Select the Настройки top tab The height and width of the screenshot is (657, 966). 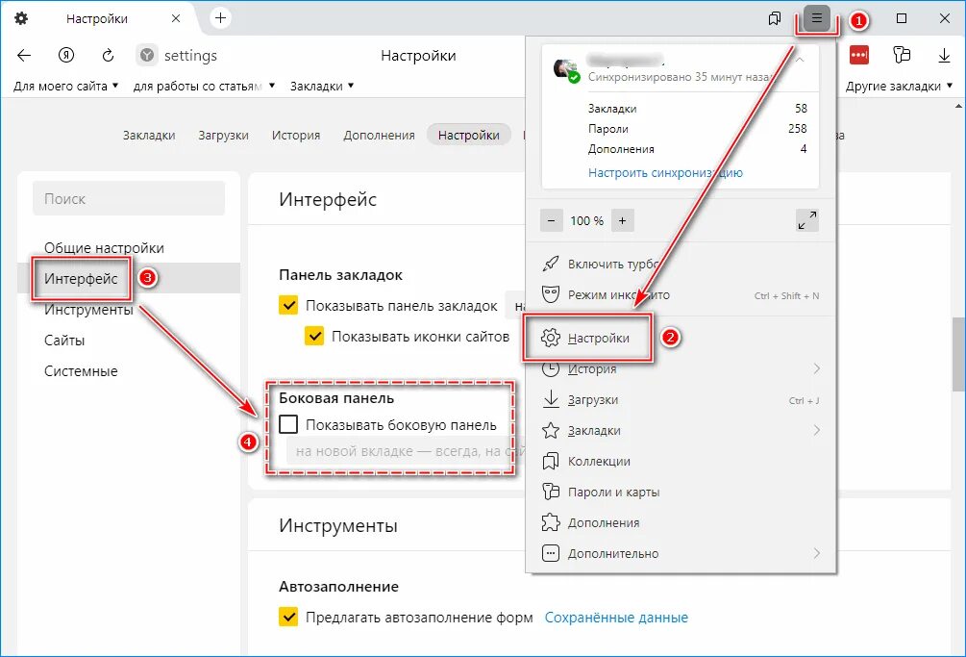click(469, 135)
